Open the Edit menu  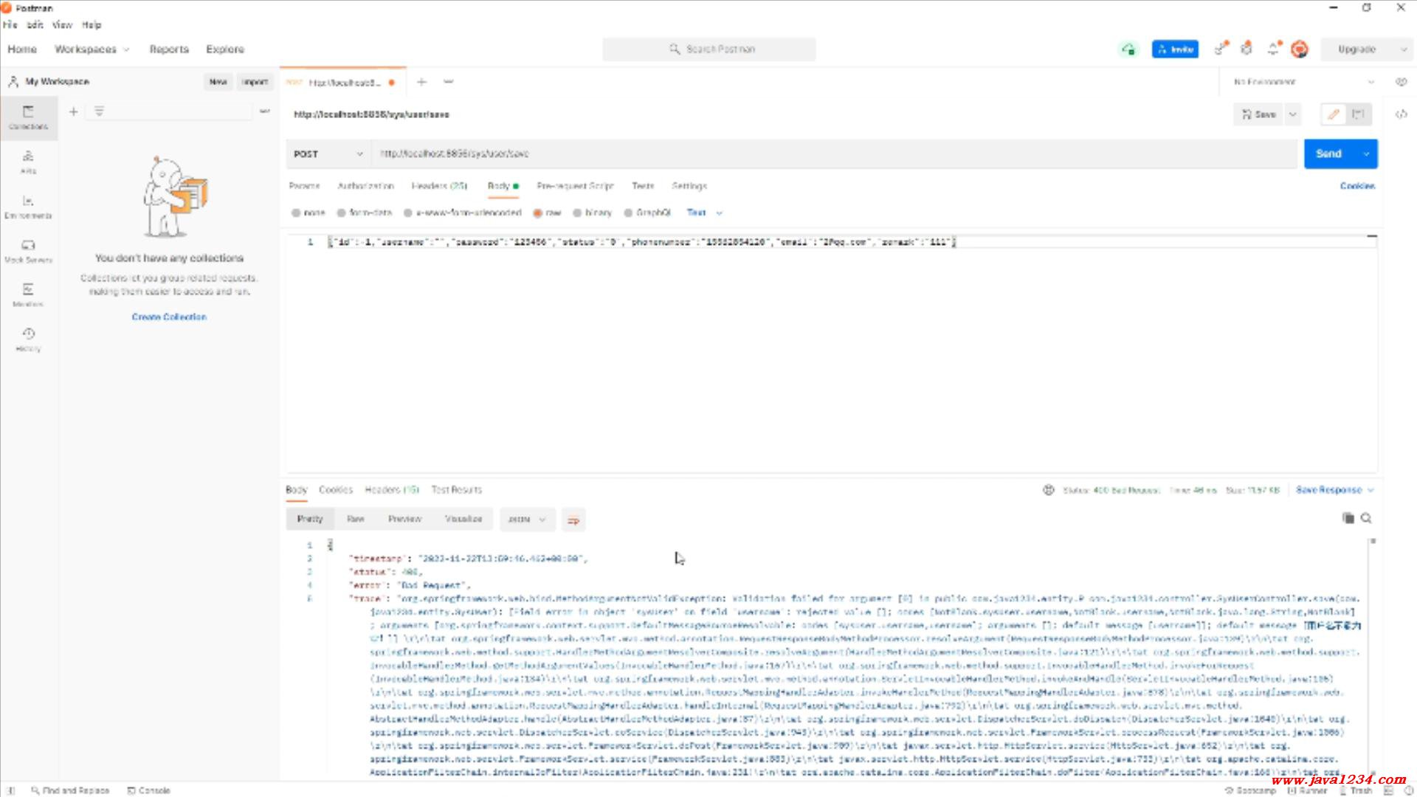[35, 25]
